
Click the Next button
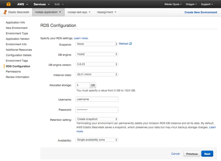pos(207,154)
